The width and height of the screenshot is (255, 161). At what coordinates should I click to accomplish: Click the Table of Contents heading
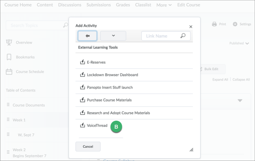pyautogui.click(x=21, y=90)
